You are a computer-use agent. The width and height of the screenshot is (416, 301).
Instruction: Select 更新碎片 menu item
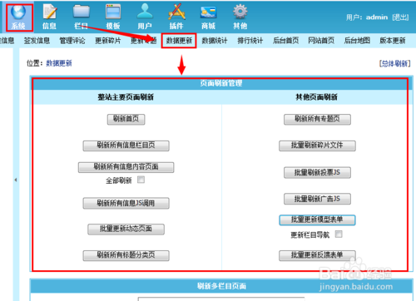[108, 41]
